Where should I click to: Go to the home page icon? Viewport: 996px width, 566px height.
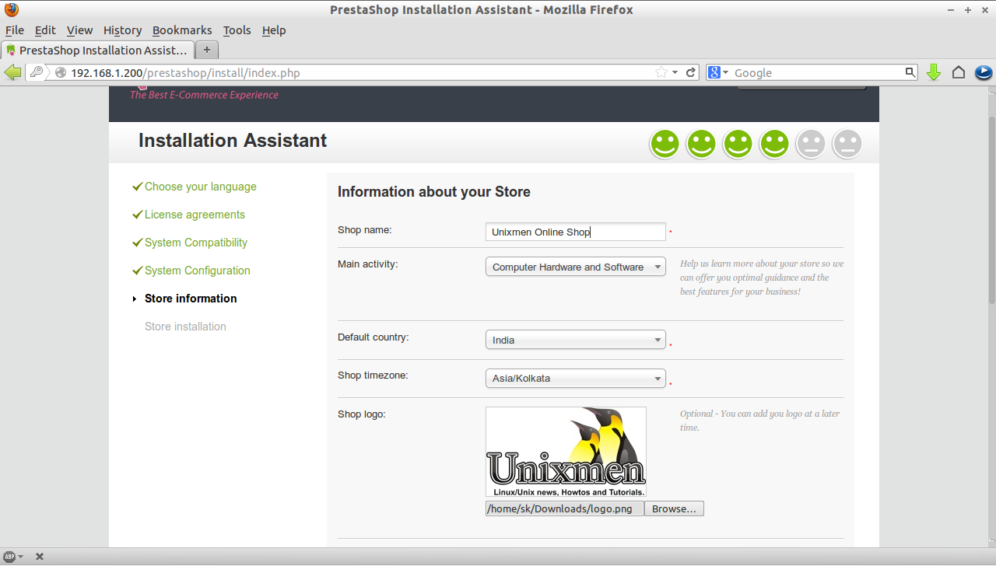tap(959, 72)
